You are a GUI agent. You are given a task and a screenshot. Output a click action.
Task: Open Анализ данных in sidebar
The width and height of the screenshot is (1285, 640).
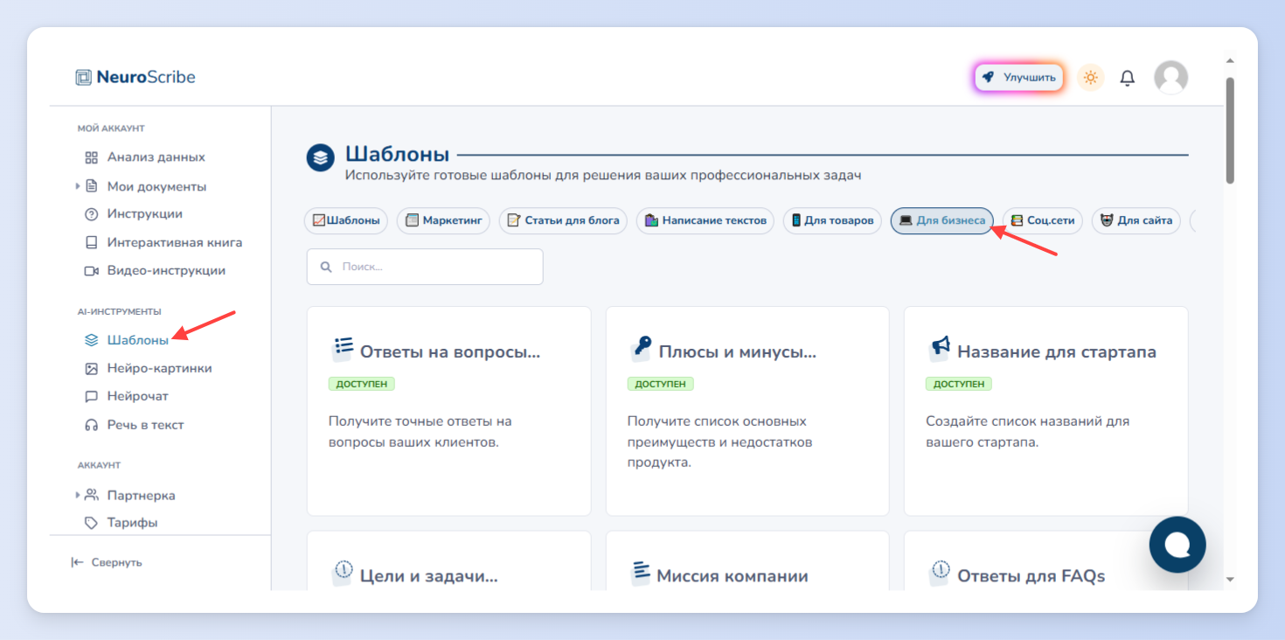(156, 157)
